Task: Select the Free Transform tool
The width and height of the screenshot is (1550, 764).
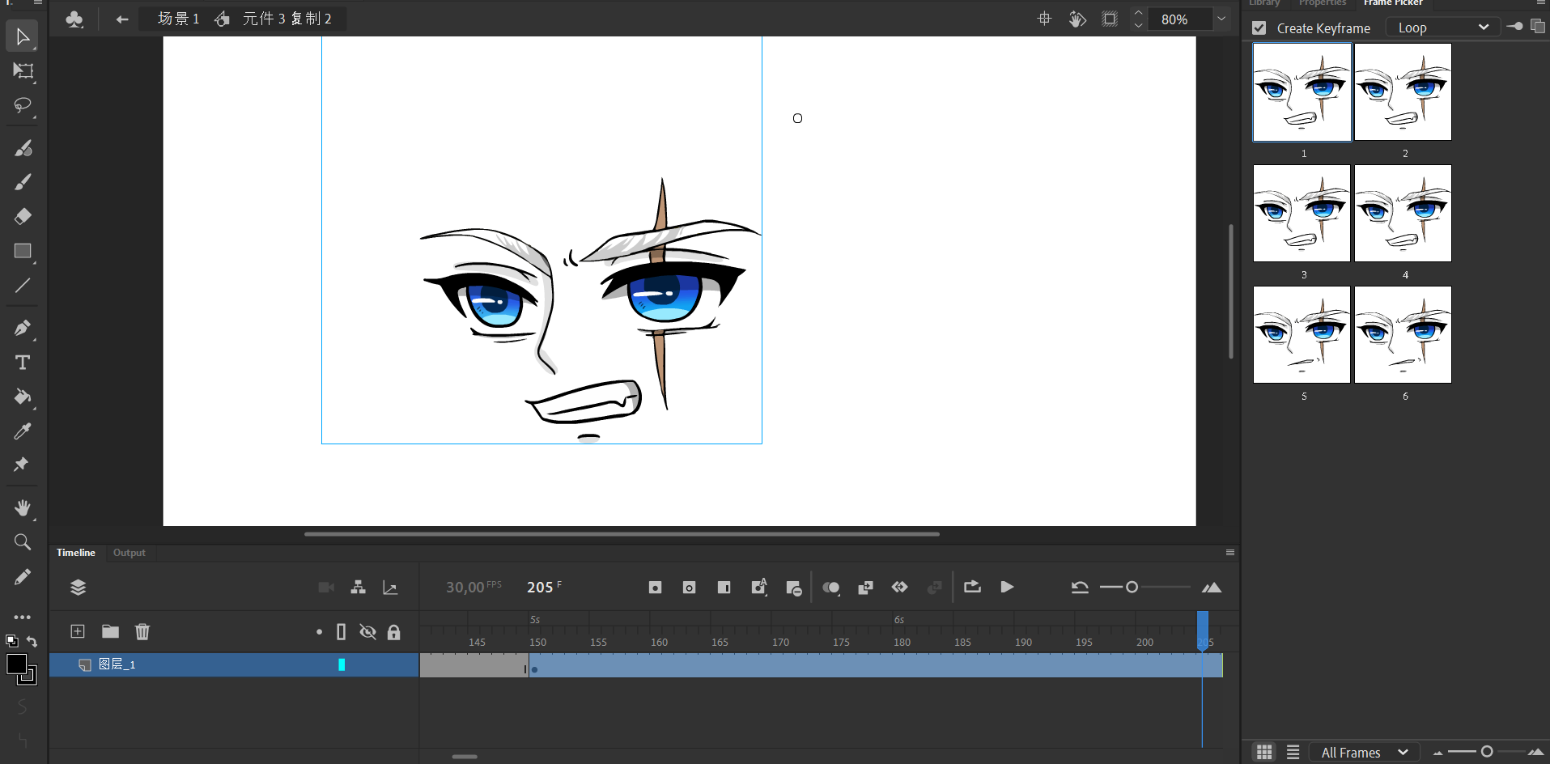Action: pyautogui.click(x=23, y=71)
